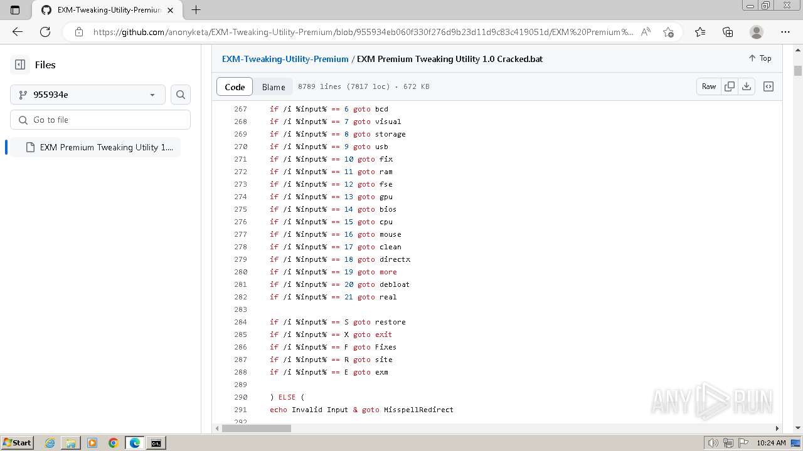Focus the Go to file field
Screen dimensions: 803x451
tap(100, 120)
